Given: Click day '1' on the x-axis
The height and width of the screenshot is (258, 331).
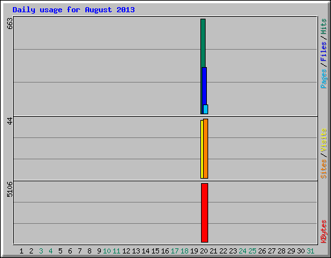Looking at the screenshot, I should point(21,251).
